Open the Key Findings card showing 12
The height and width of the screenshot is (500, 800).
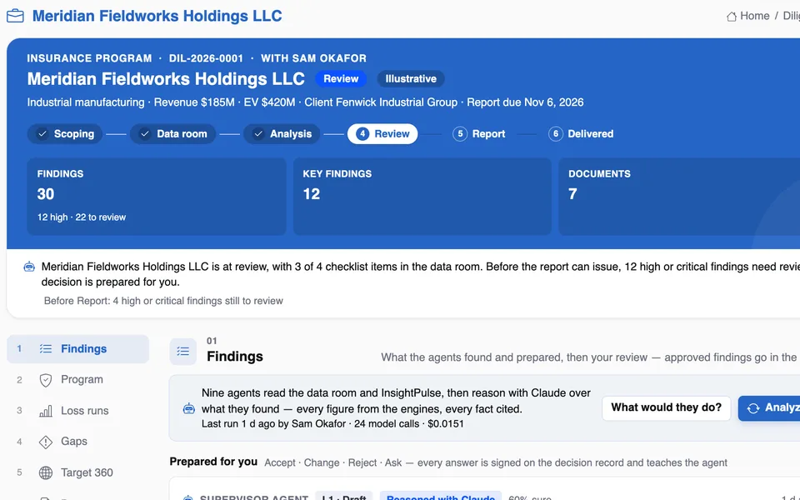[422, 197]
